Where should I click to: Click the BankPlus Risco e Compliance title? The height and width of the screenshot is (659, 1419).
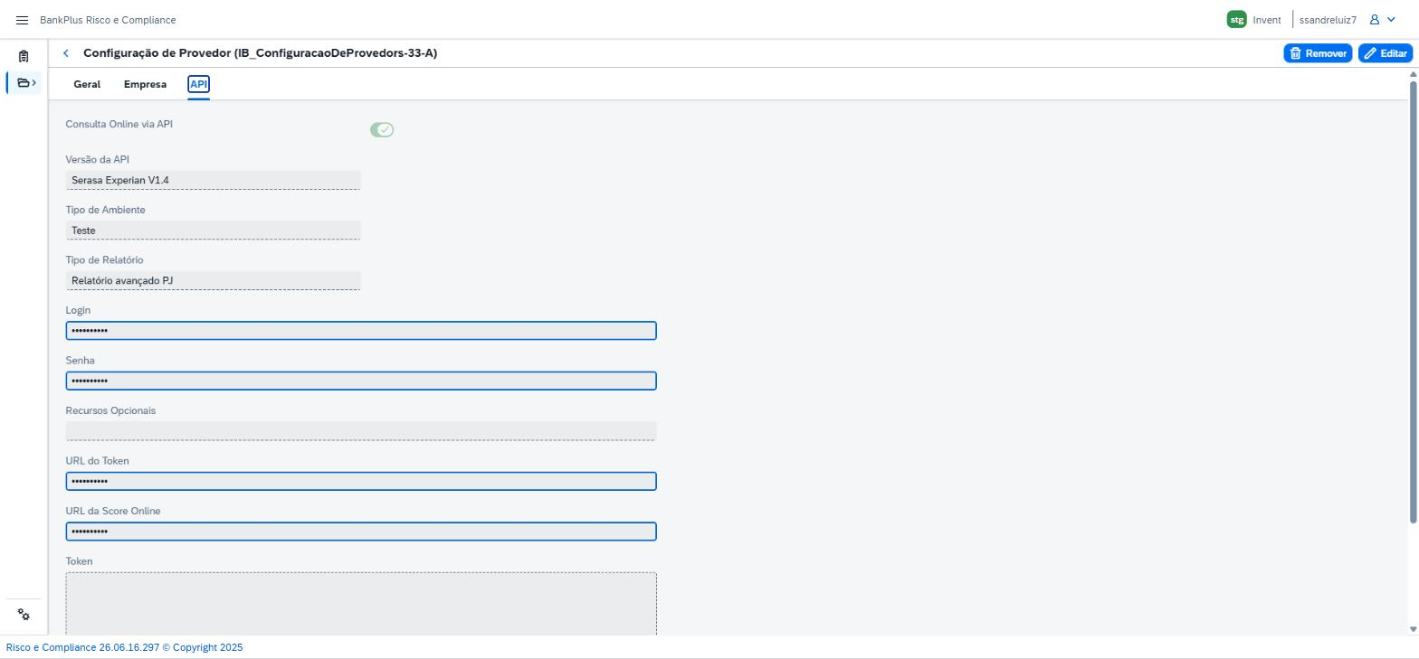click(108, 20)
